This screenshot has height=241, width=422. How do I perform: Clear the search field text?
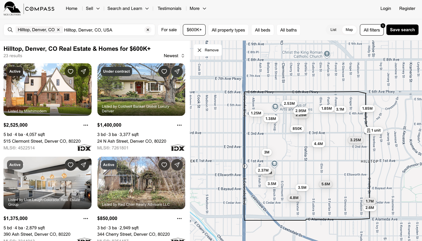point(148,30)
